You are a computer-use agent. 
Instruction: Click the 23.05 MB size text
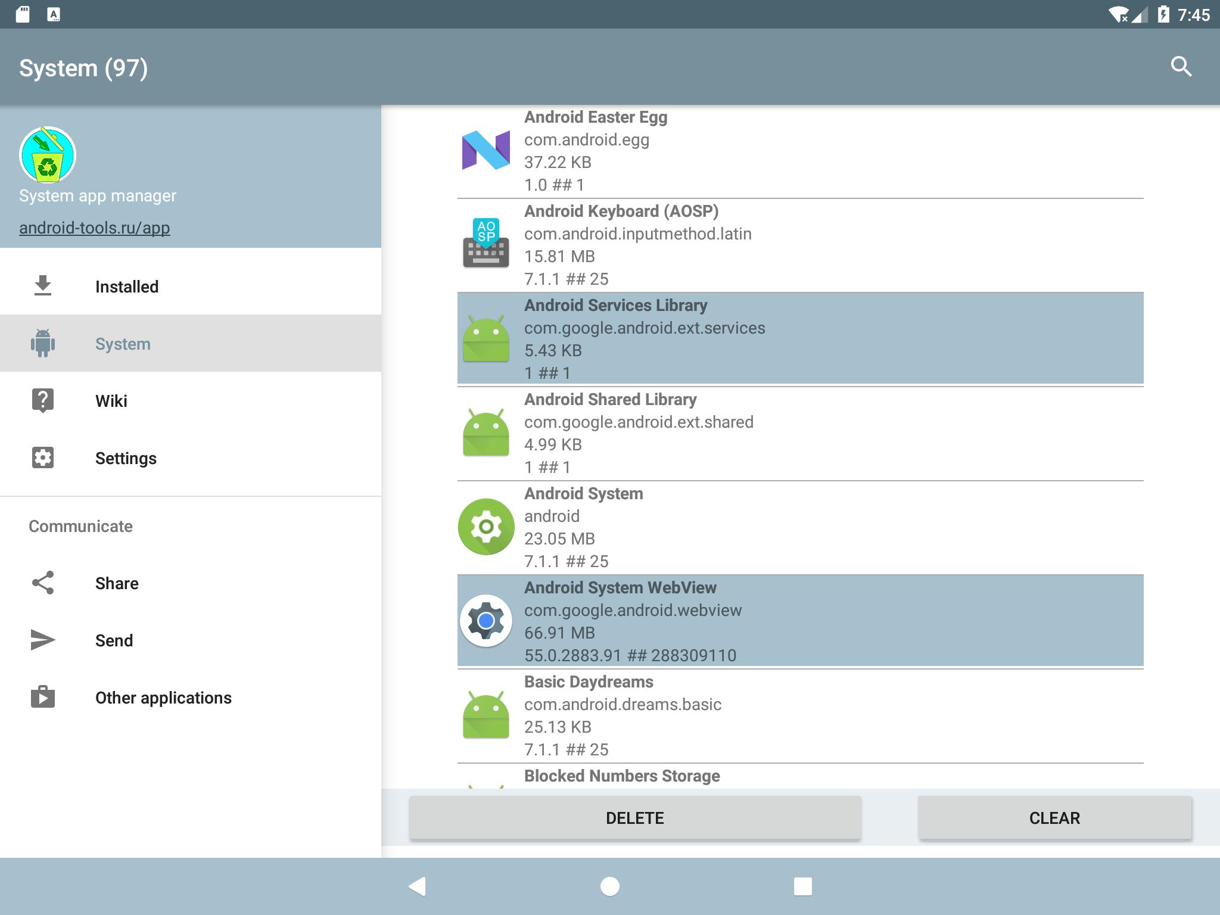coord(559,539)
